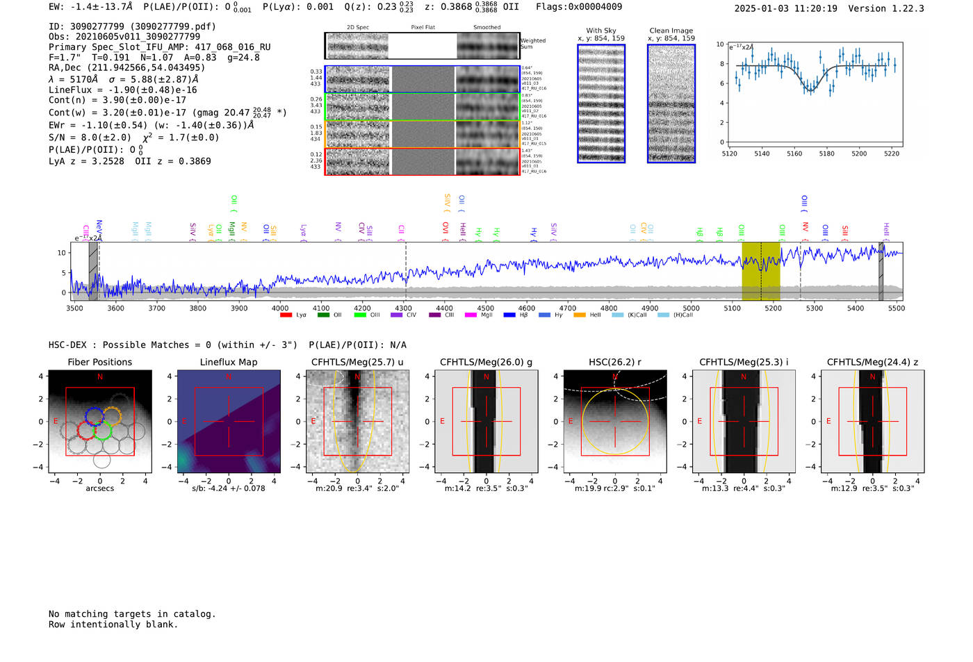Open the CFHTLS/Meg(24.4) z band cutout
The height and width of the screenshot is (662, 973).
[x=873, y=422]
